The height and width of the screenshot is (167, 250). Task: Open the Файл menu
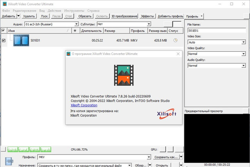click(x=6, y=11)
